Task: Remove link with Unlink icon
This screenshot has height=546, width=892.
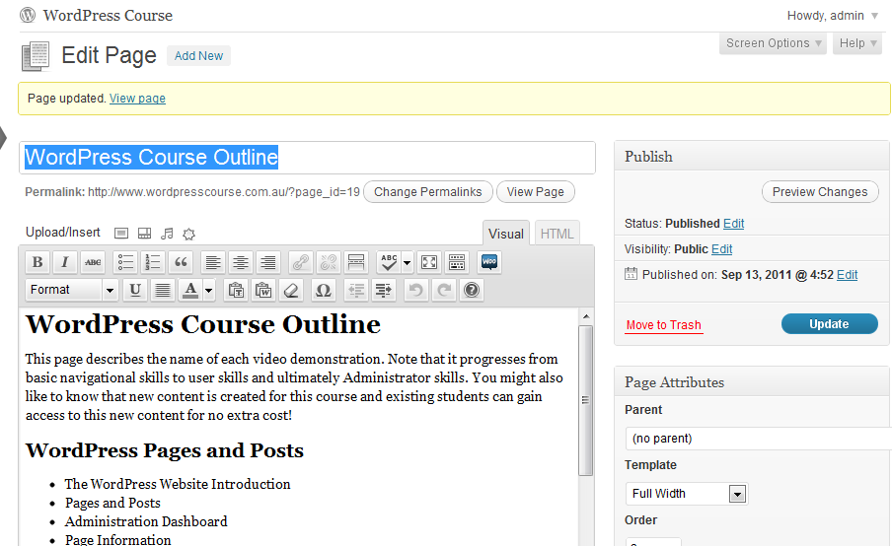Action: [329, 262]
